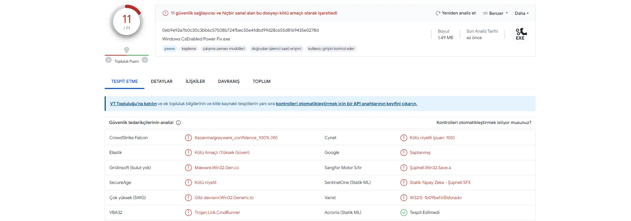Click the Cynet detection warning icon
Image resolution: width=631 pixels, height=221 pixels.
click(404, 138)
